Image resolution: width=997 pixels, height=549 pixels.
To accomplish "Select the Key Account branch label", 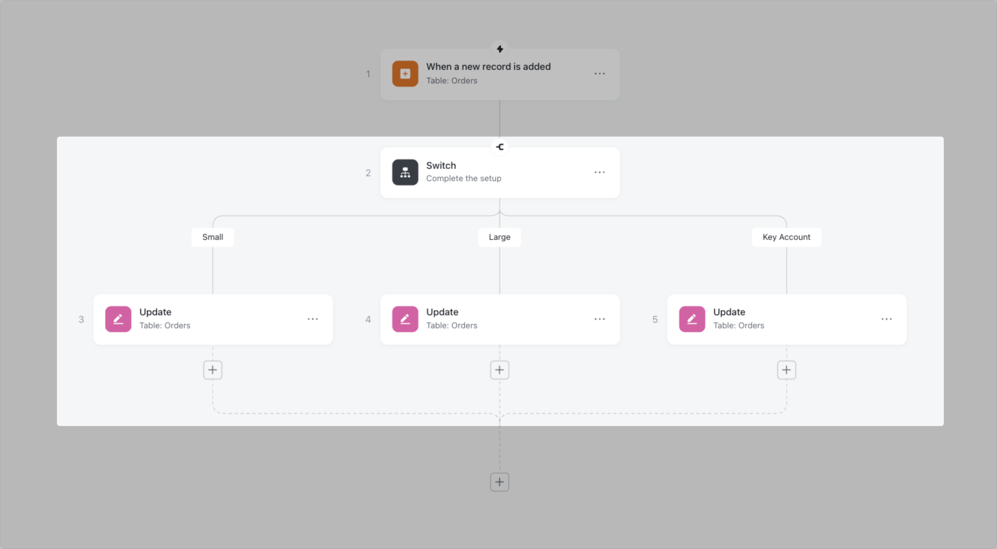I will [x=786, y=237].
